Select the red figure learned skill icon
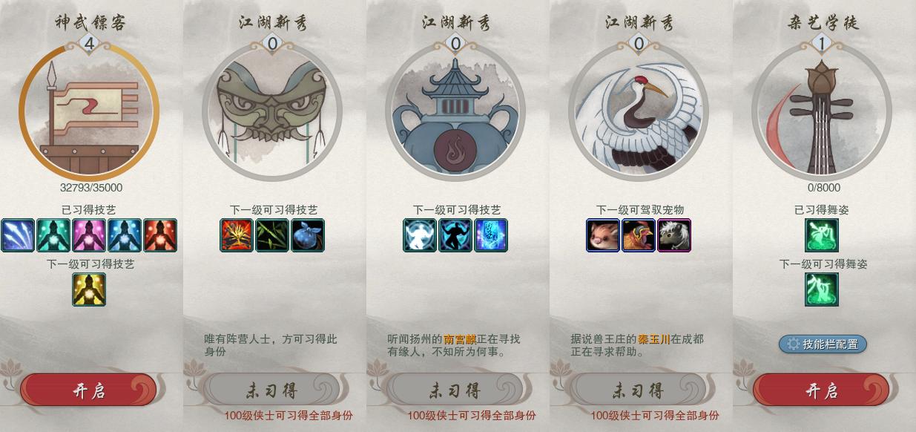The image size is (916, 432). click(159, 235)
